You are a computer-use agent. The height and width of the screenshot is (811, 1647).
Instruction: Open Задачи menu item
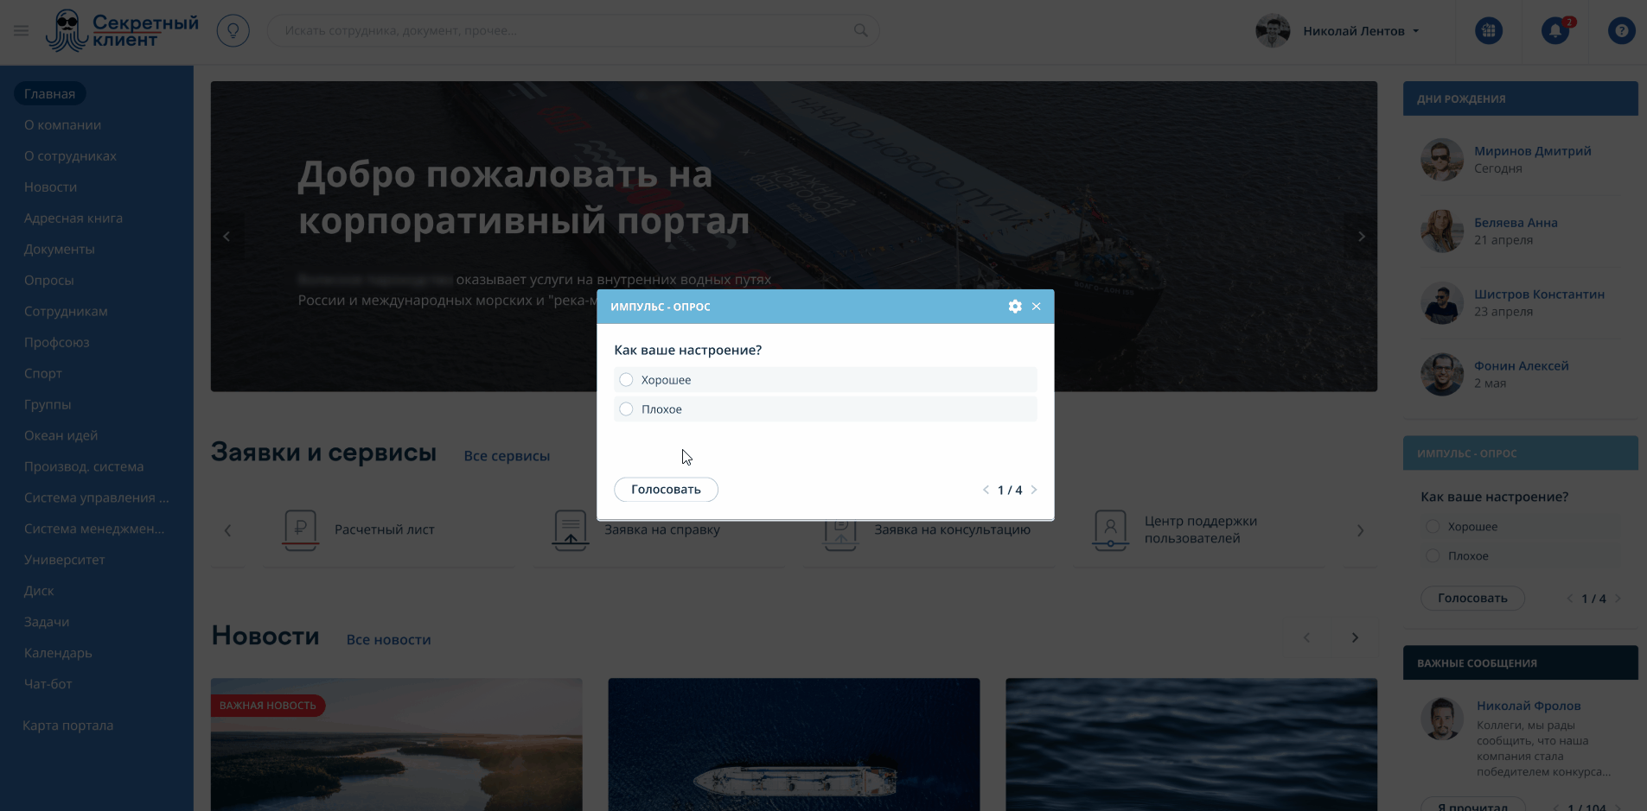47,622
